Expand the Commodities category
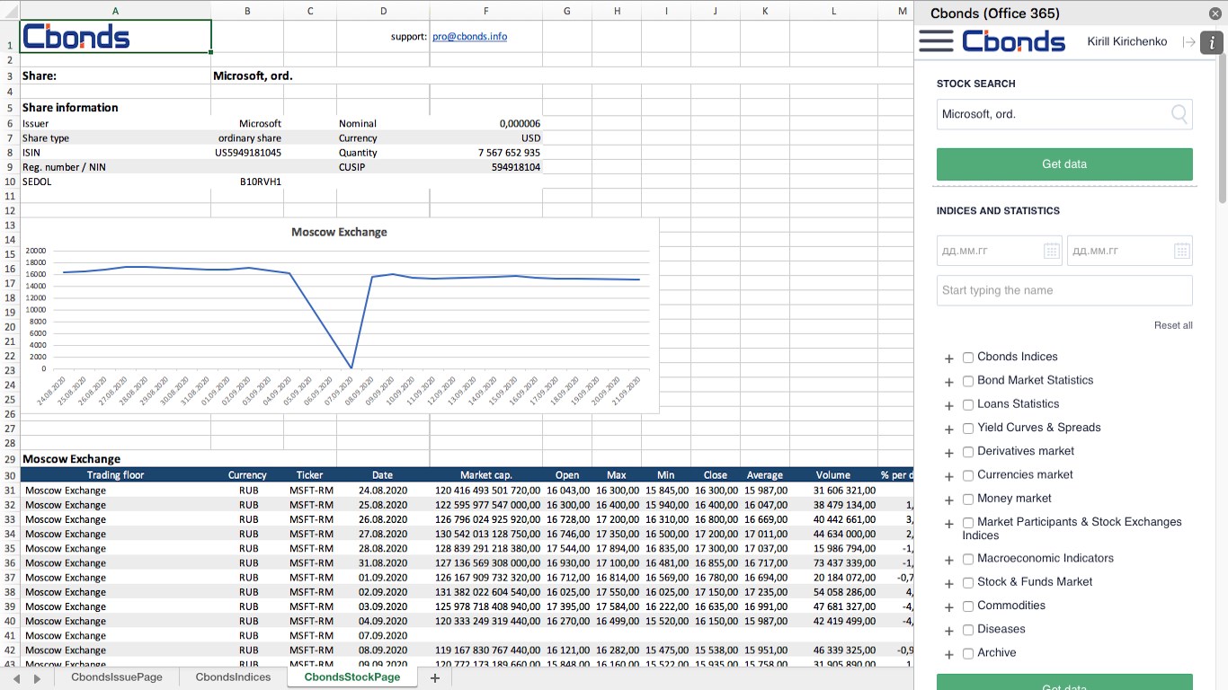The width and height of the screenshot is (1228, 690). pyautogui.click(x=949, y=607)
